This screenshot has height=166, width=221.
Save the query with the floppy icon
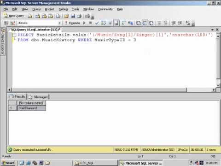click(x=73, y=16)
